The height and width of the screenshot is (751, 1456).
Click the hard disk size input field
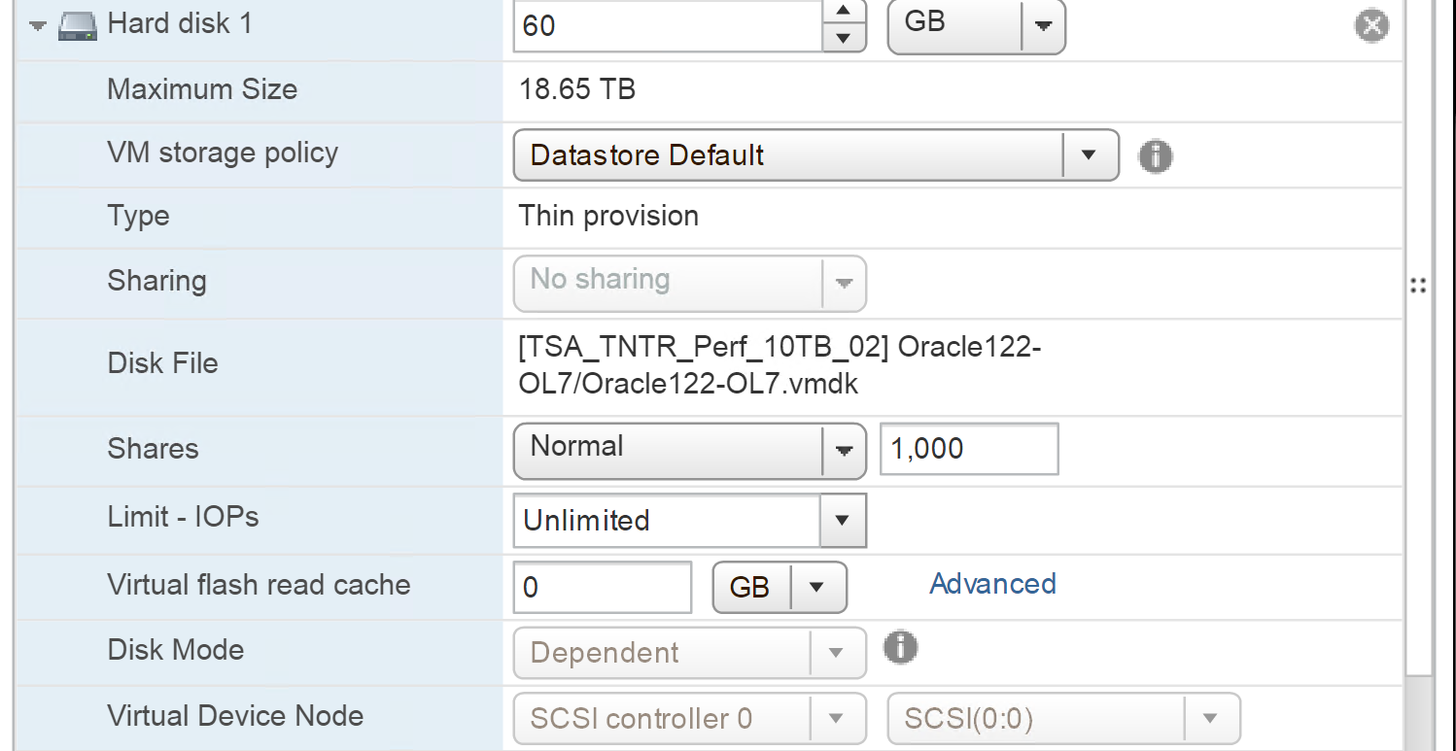(669, 25)
